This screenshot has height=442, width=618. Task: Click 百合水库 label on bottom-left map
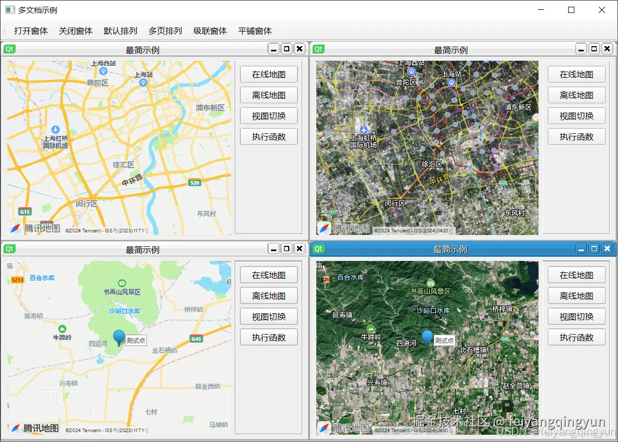point(42,278)
